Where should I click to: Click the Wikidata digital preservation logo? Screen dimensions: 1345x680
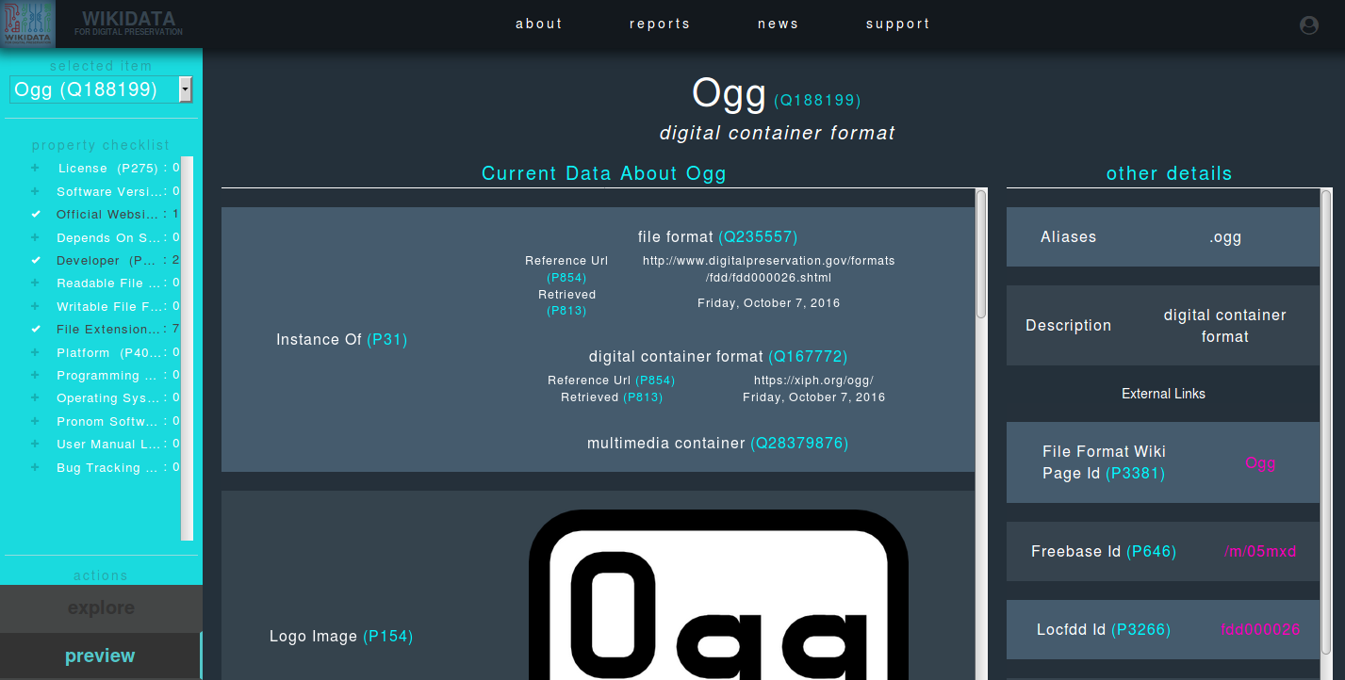pyautogui.click(x=27, y=24)
